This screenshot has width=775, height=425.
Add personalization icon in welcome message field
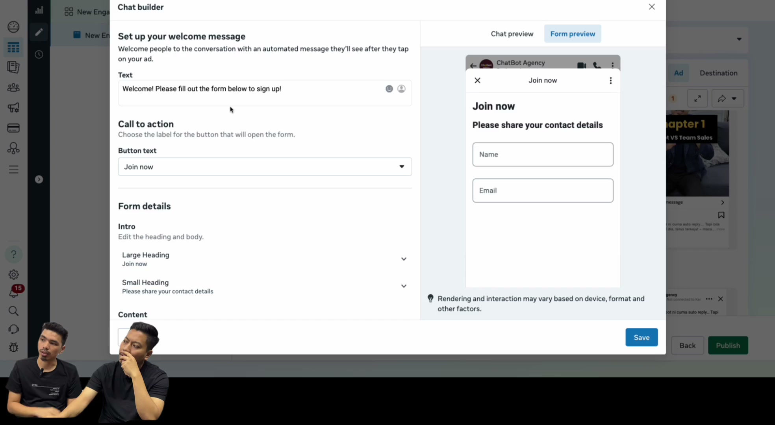click(x=401, y=89)
